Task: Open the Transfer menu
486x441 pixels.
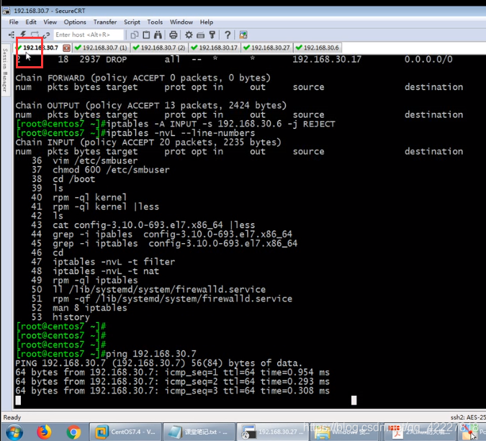Action: point(105,22)
